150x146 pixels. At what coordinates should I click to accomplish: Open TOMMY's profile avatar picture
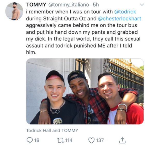point(14,11)
